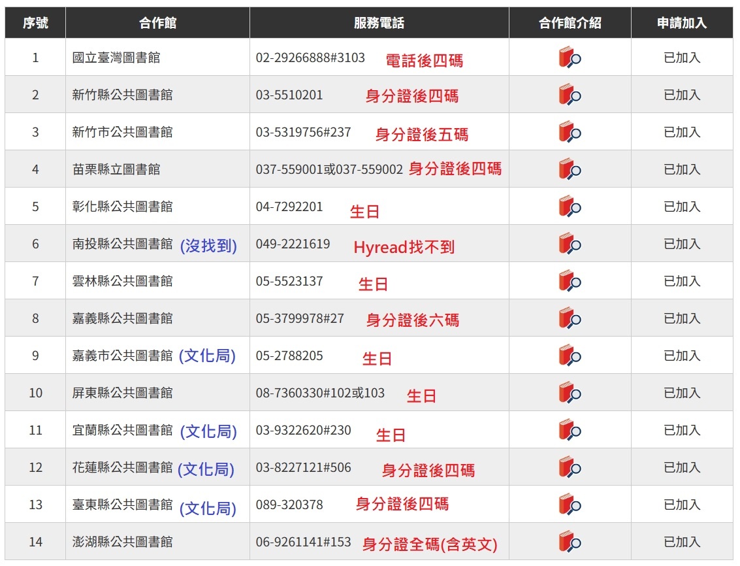Click 已加入 in the 新竹縣公共圖書館 row

682,95
